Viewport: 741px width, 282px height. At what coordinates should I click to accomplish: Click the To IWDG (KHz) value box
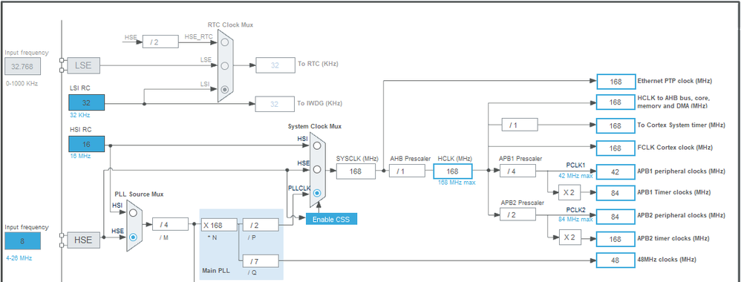[x=275, y=104]
